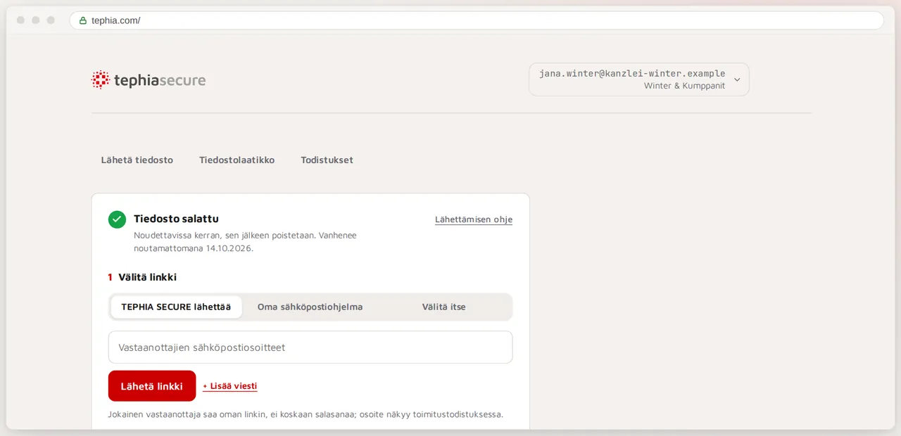901x436 pixels.
Task: Click the expiry notice mentioning 14.10.2026
Action: (x=245, y=241)
